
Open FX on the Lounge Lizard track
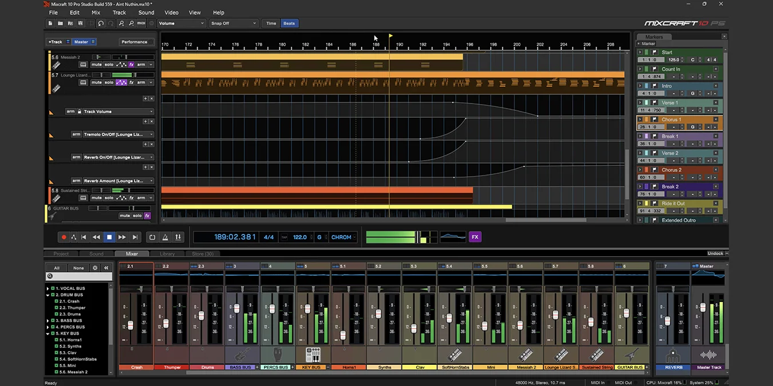tap(132, 82)
